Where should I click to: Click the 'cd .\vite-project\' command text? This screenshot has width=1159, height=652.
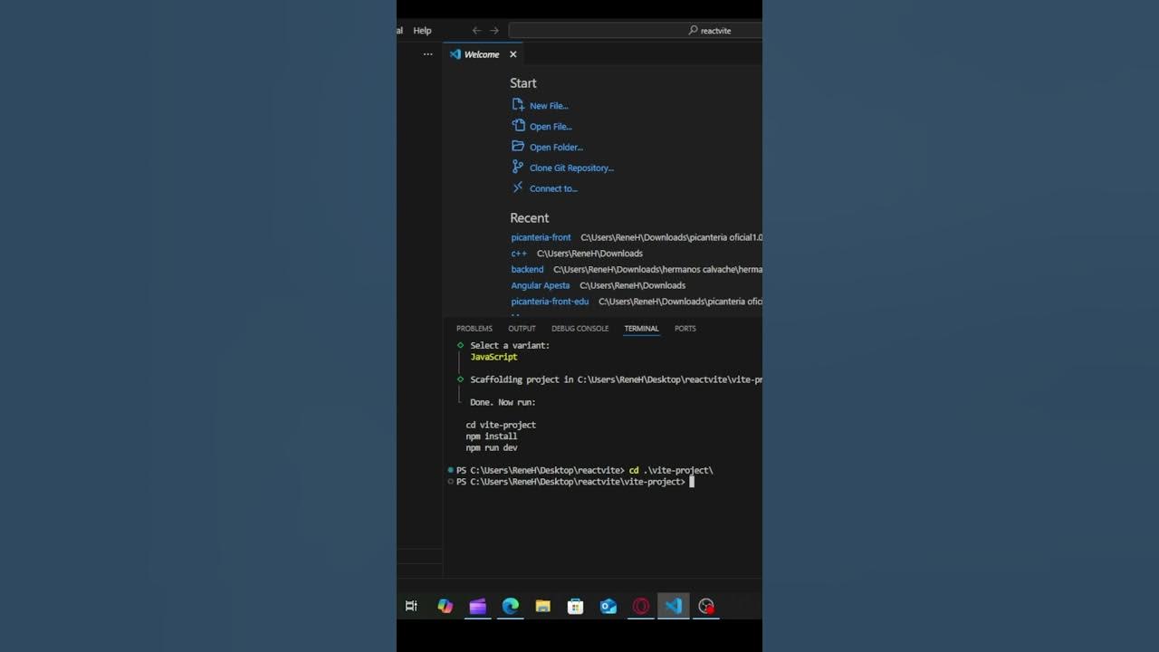click(671, 470)
